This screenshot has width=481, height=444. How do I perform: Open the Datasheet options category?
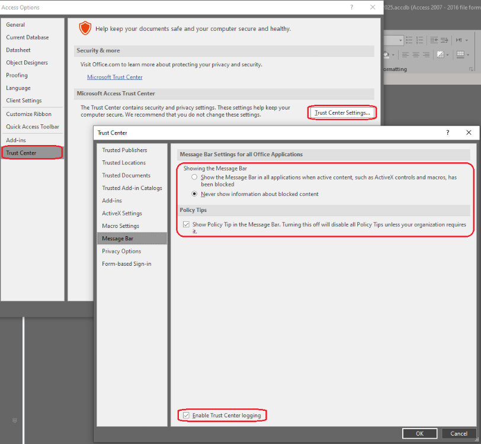click(33, 50)
